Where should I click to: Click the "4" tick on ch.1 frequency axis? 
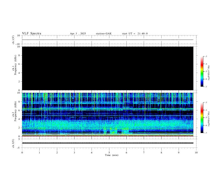point(19,73)
